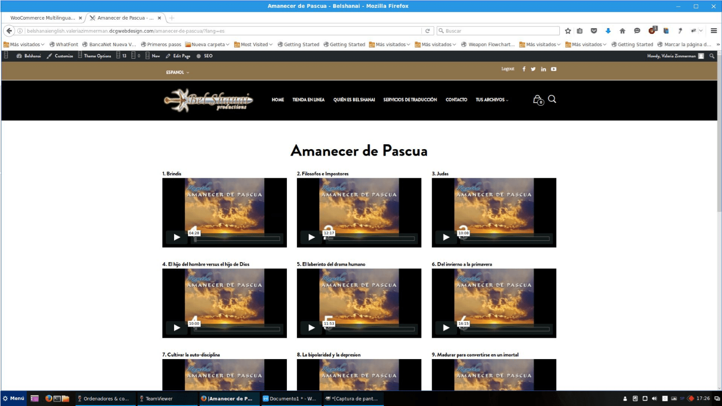
Task: Open TIENDA EN LINEA menu item
Action: pyautogui.click(x=308, y=100)
